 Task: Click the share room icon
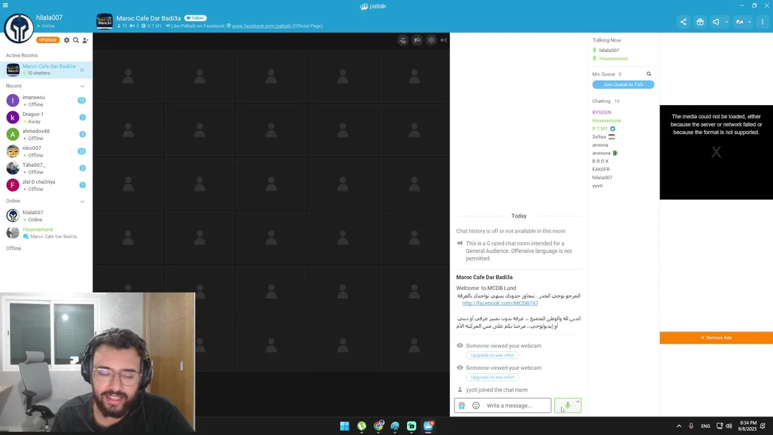point(683,22)
